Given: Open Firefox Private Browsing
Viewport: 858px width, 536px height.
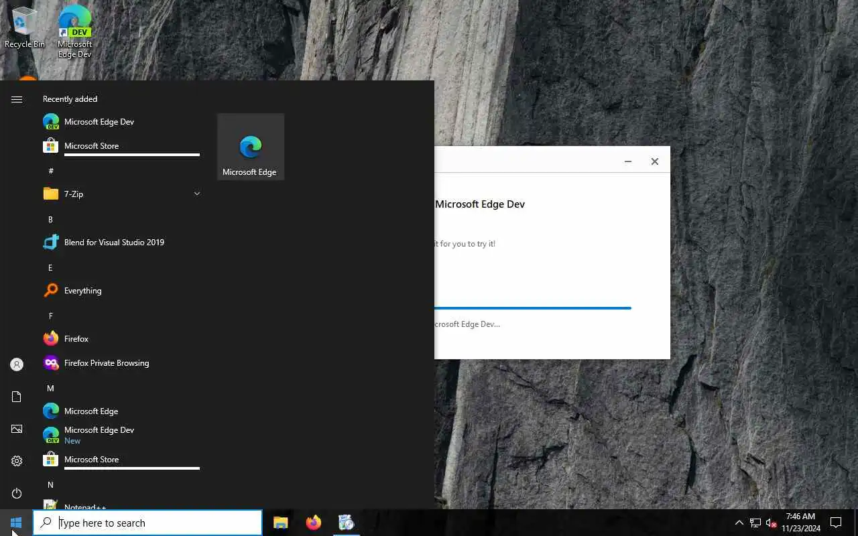Looking at the screenshot, I should 121,363.
